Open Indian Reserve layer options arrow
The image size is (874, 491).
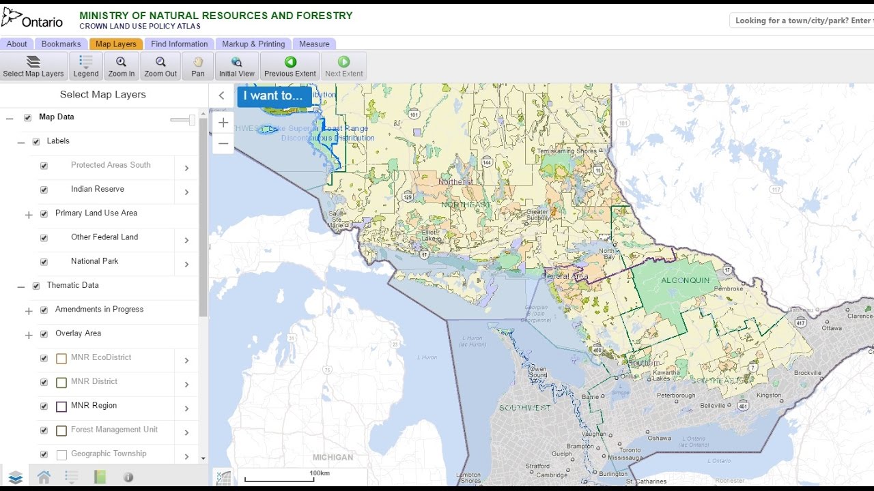tap(186, 192)
